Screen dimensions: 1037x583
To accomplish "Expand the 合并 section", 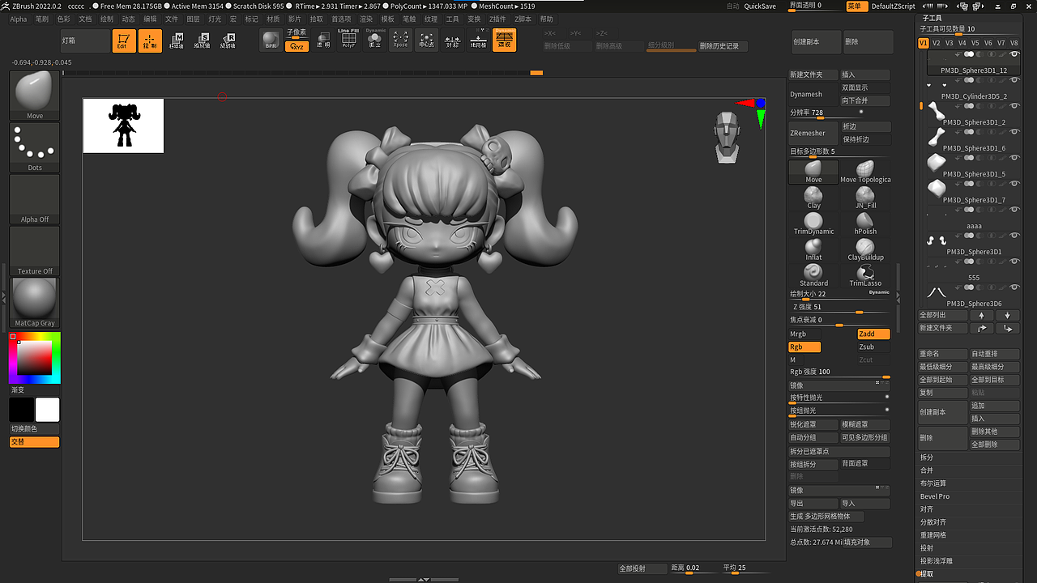I will click(x=927, y=470).
